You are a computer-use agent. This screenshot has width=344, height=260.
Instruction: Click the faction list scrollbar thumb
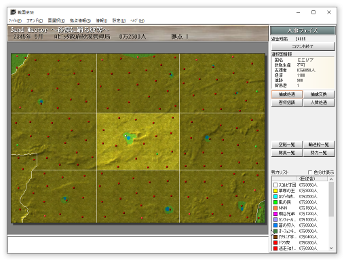[x=331, y=199]
